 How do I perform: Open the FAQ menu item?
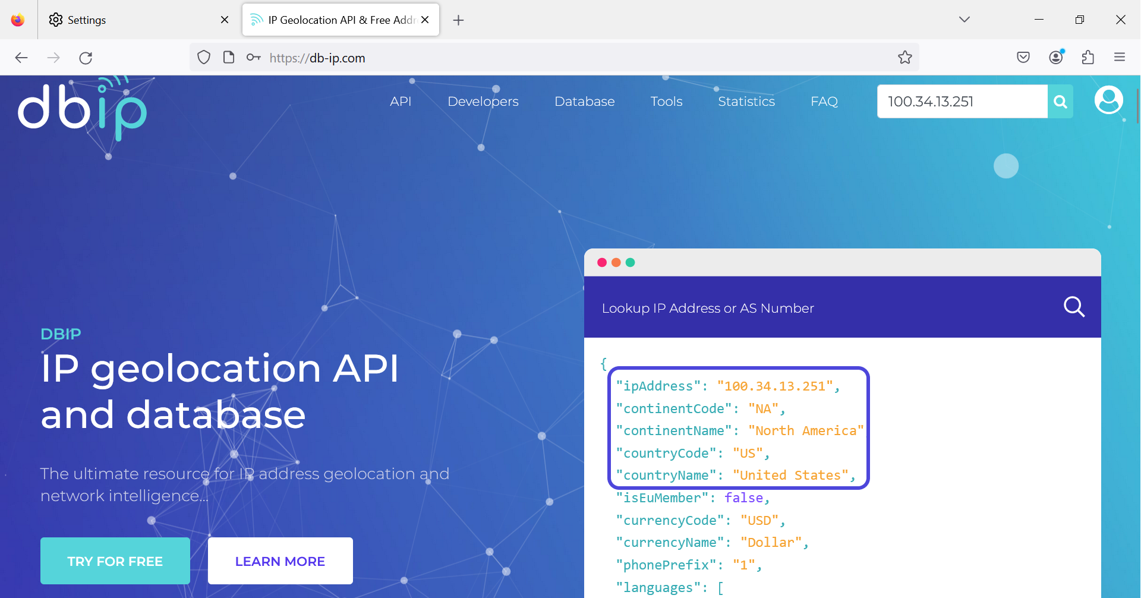(x=824, y=102)
